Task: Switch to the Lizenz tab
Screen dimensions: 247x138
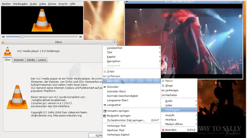Action: 42,60
